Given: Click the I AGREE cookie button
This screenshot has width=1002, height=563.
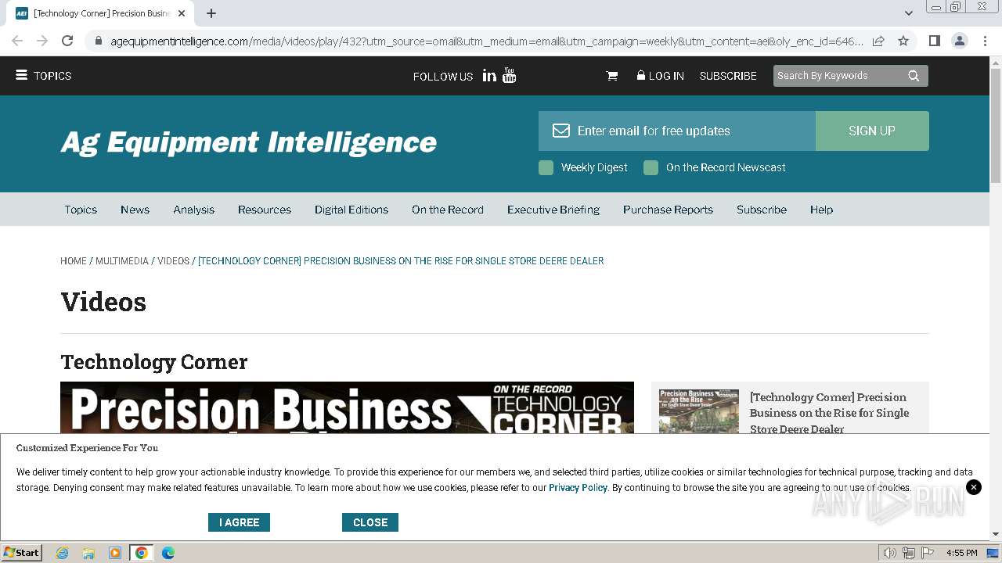Looking at the screenshot, I should (x=239, y=522).
